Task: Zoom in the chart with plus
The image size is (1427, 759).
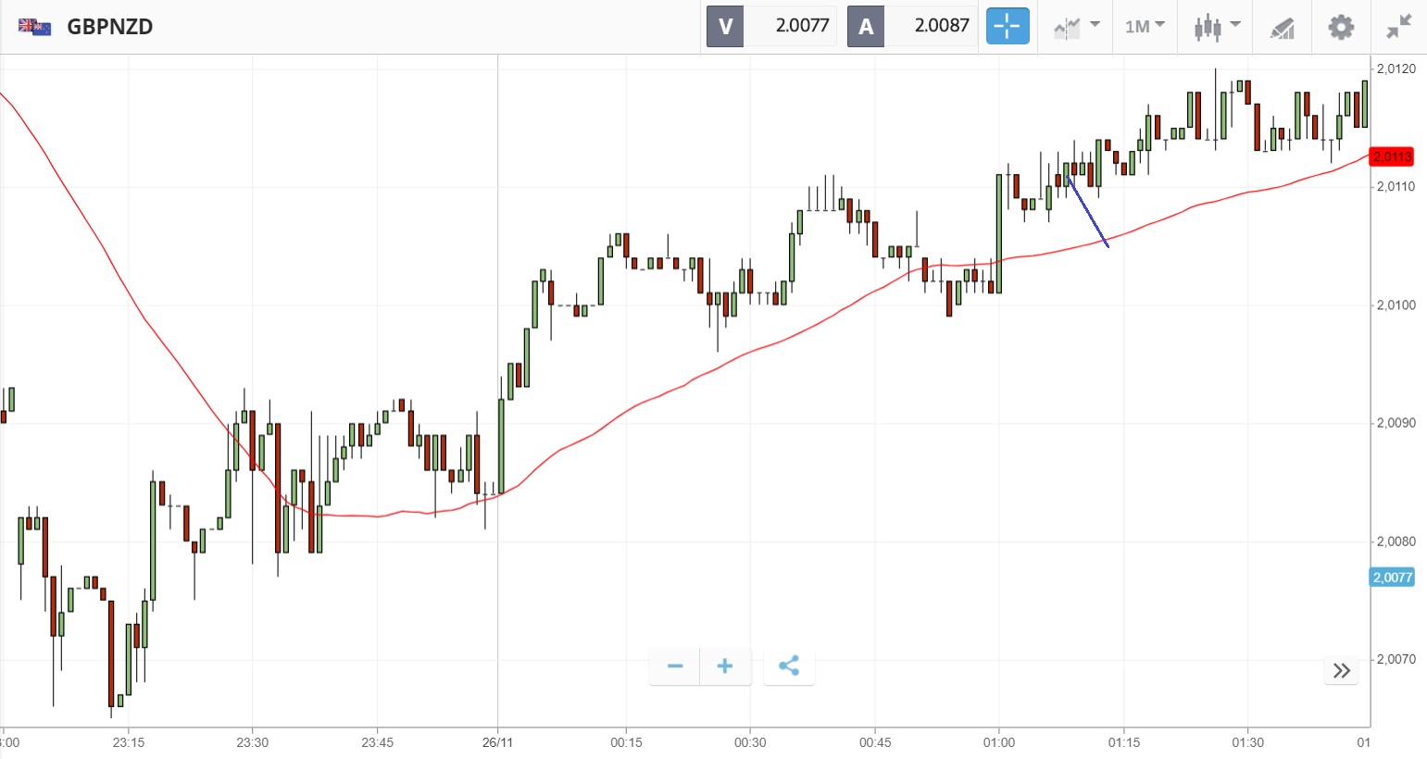Action: [x=725, y=666]
